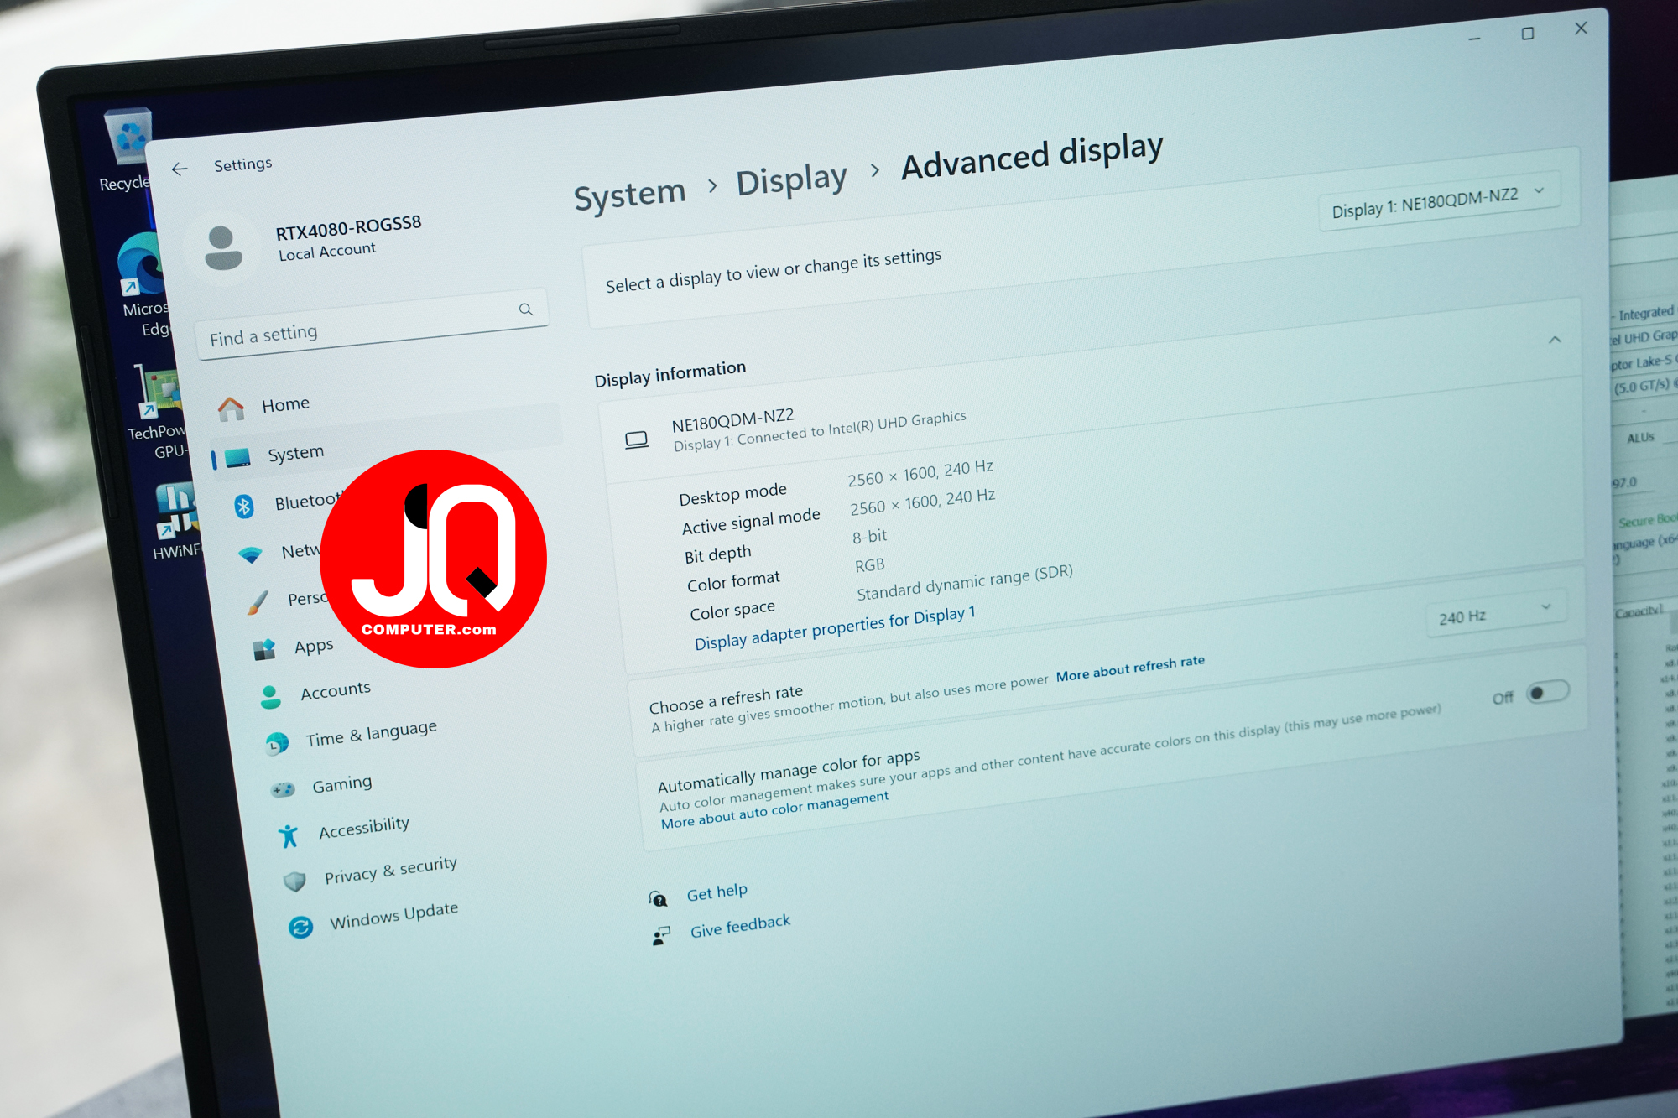Screen dimensions: 1678x1118
Task: Click the System monitor icon in sidebar
Action: click(237, 458)
